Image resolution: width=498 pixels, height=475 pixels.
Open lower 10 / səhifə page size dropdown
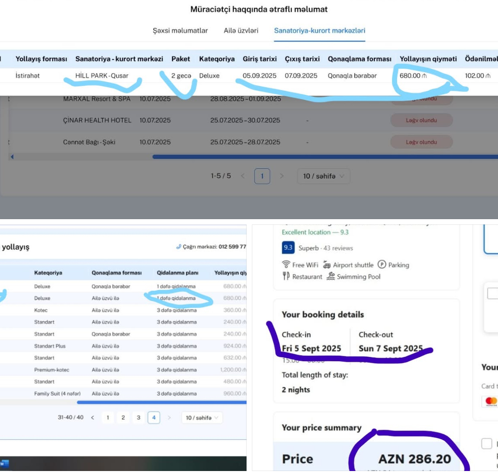(202, 418)
